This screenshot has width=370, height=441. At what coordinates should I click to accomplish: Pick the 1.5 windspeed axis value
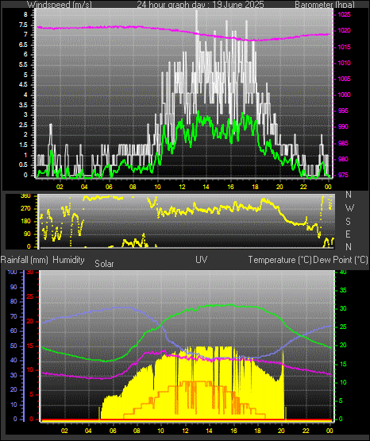[x=23, y=145]
